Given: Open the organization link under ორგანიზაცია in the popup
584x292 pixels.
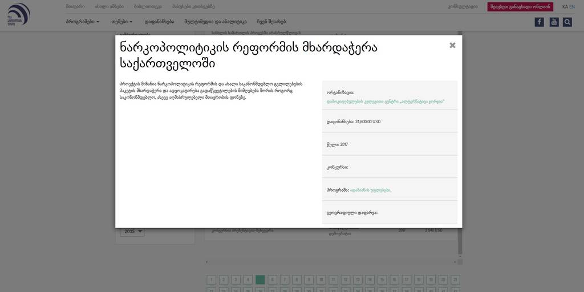Looking at the screenshot, I should pos(386,102).
